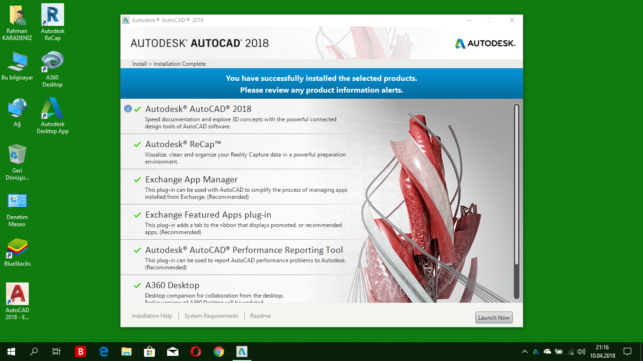Open File Explorer from the taskbar
The height and width of the screenshot is (361, 643).
click(x=127, y=352)
